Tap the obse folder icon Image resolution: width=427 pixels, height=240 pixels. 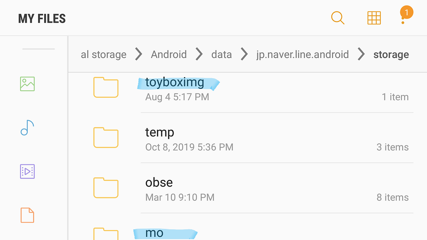(106, 188)
